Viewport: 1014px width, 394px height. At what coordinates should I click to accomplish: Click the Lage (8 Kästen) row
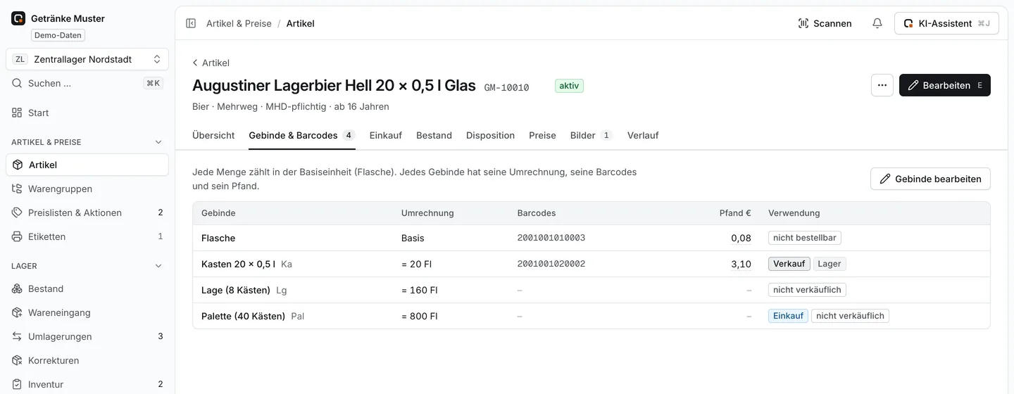pyautogui.click(x=591, y=290)
